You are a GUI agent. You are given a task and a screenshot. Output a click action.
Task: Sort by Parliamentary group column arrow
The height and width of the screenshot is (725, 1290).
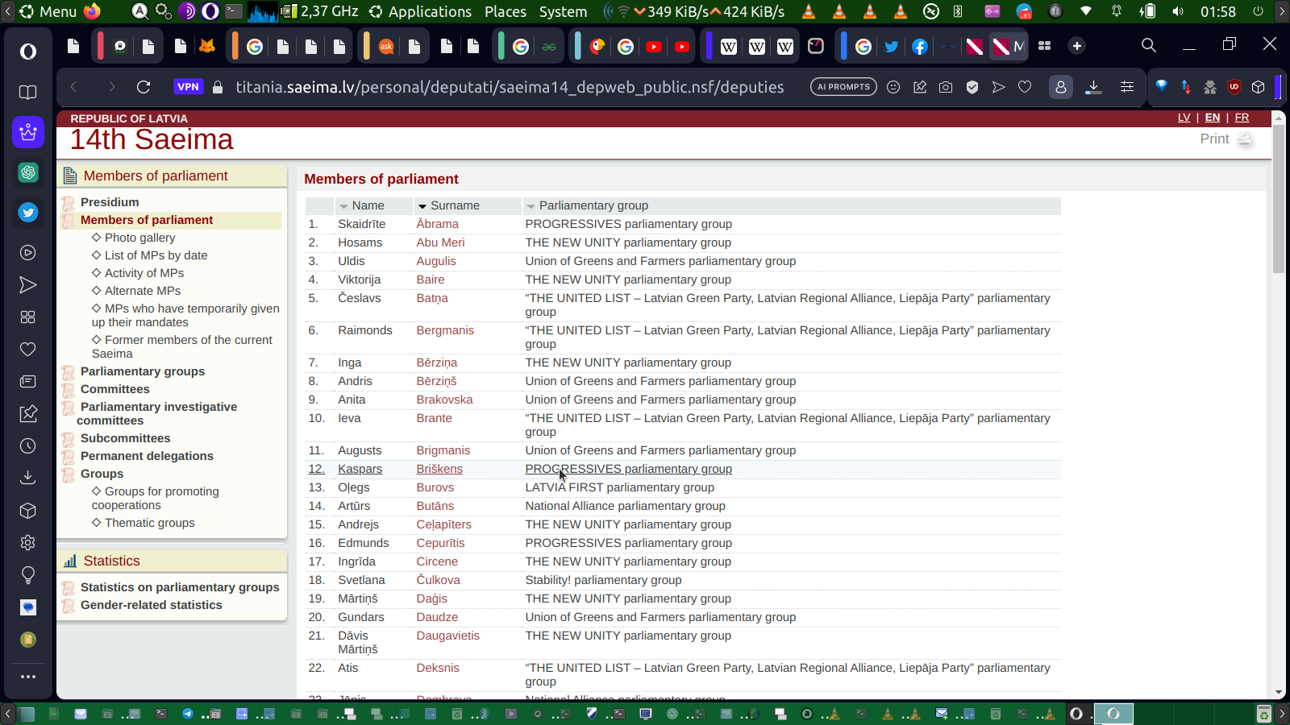531,206
